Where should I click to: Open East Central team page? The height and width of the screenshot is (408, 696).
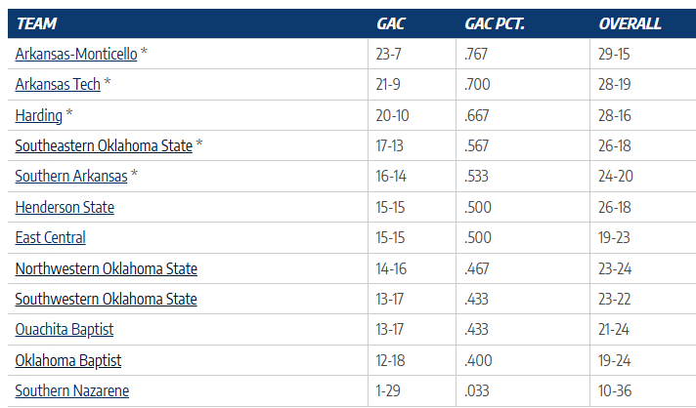click(x=51, y=237)
